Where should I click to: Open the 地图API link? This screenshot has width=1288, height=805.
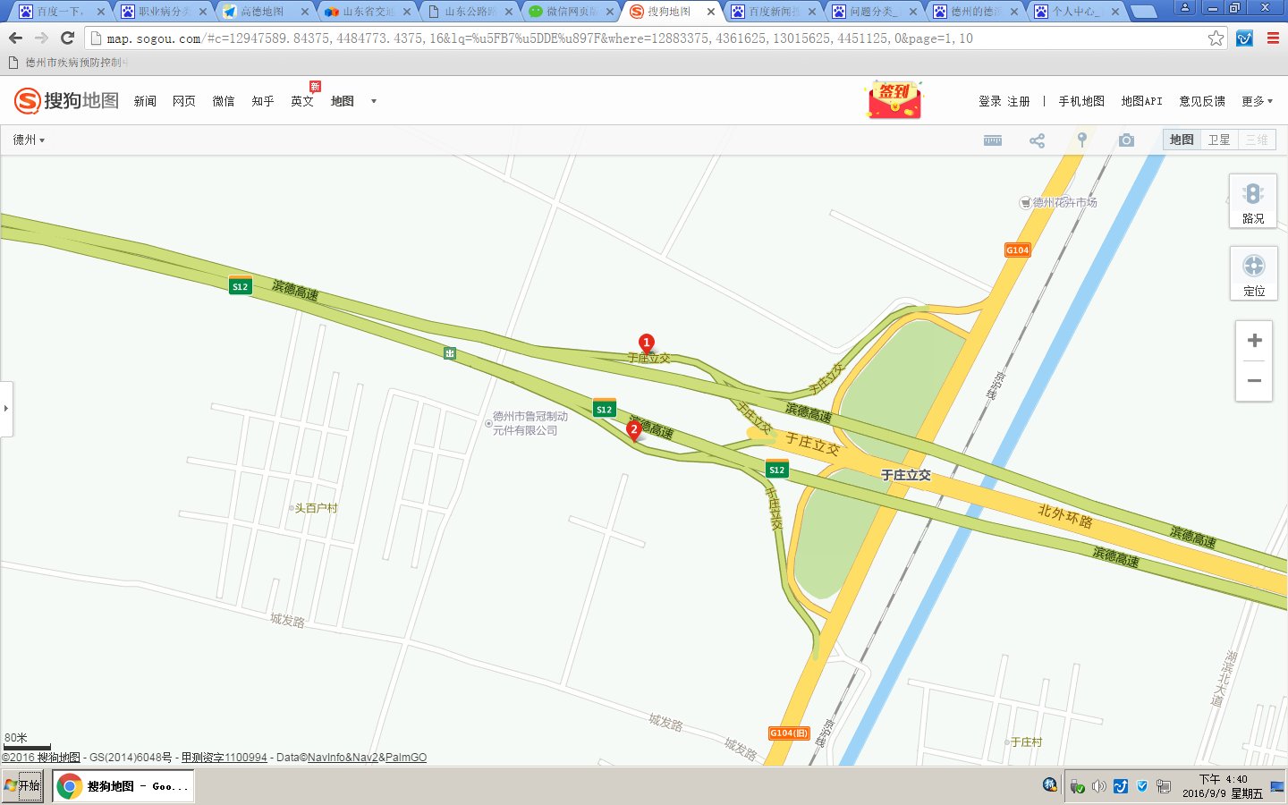(x=1141, y=101)
